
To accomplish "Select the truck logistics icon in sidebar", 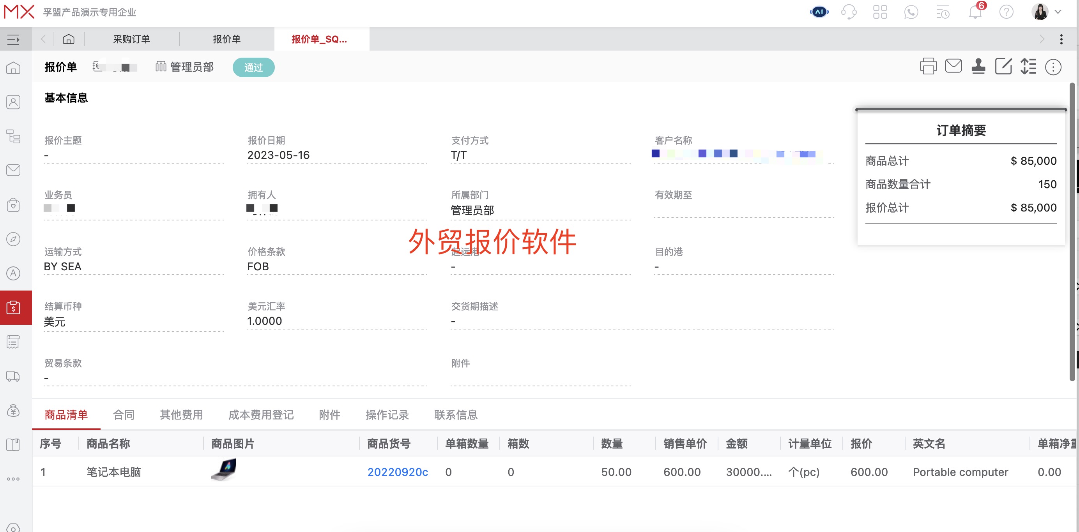I will coord(13,376).
